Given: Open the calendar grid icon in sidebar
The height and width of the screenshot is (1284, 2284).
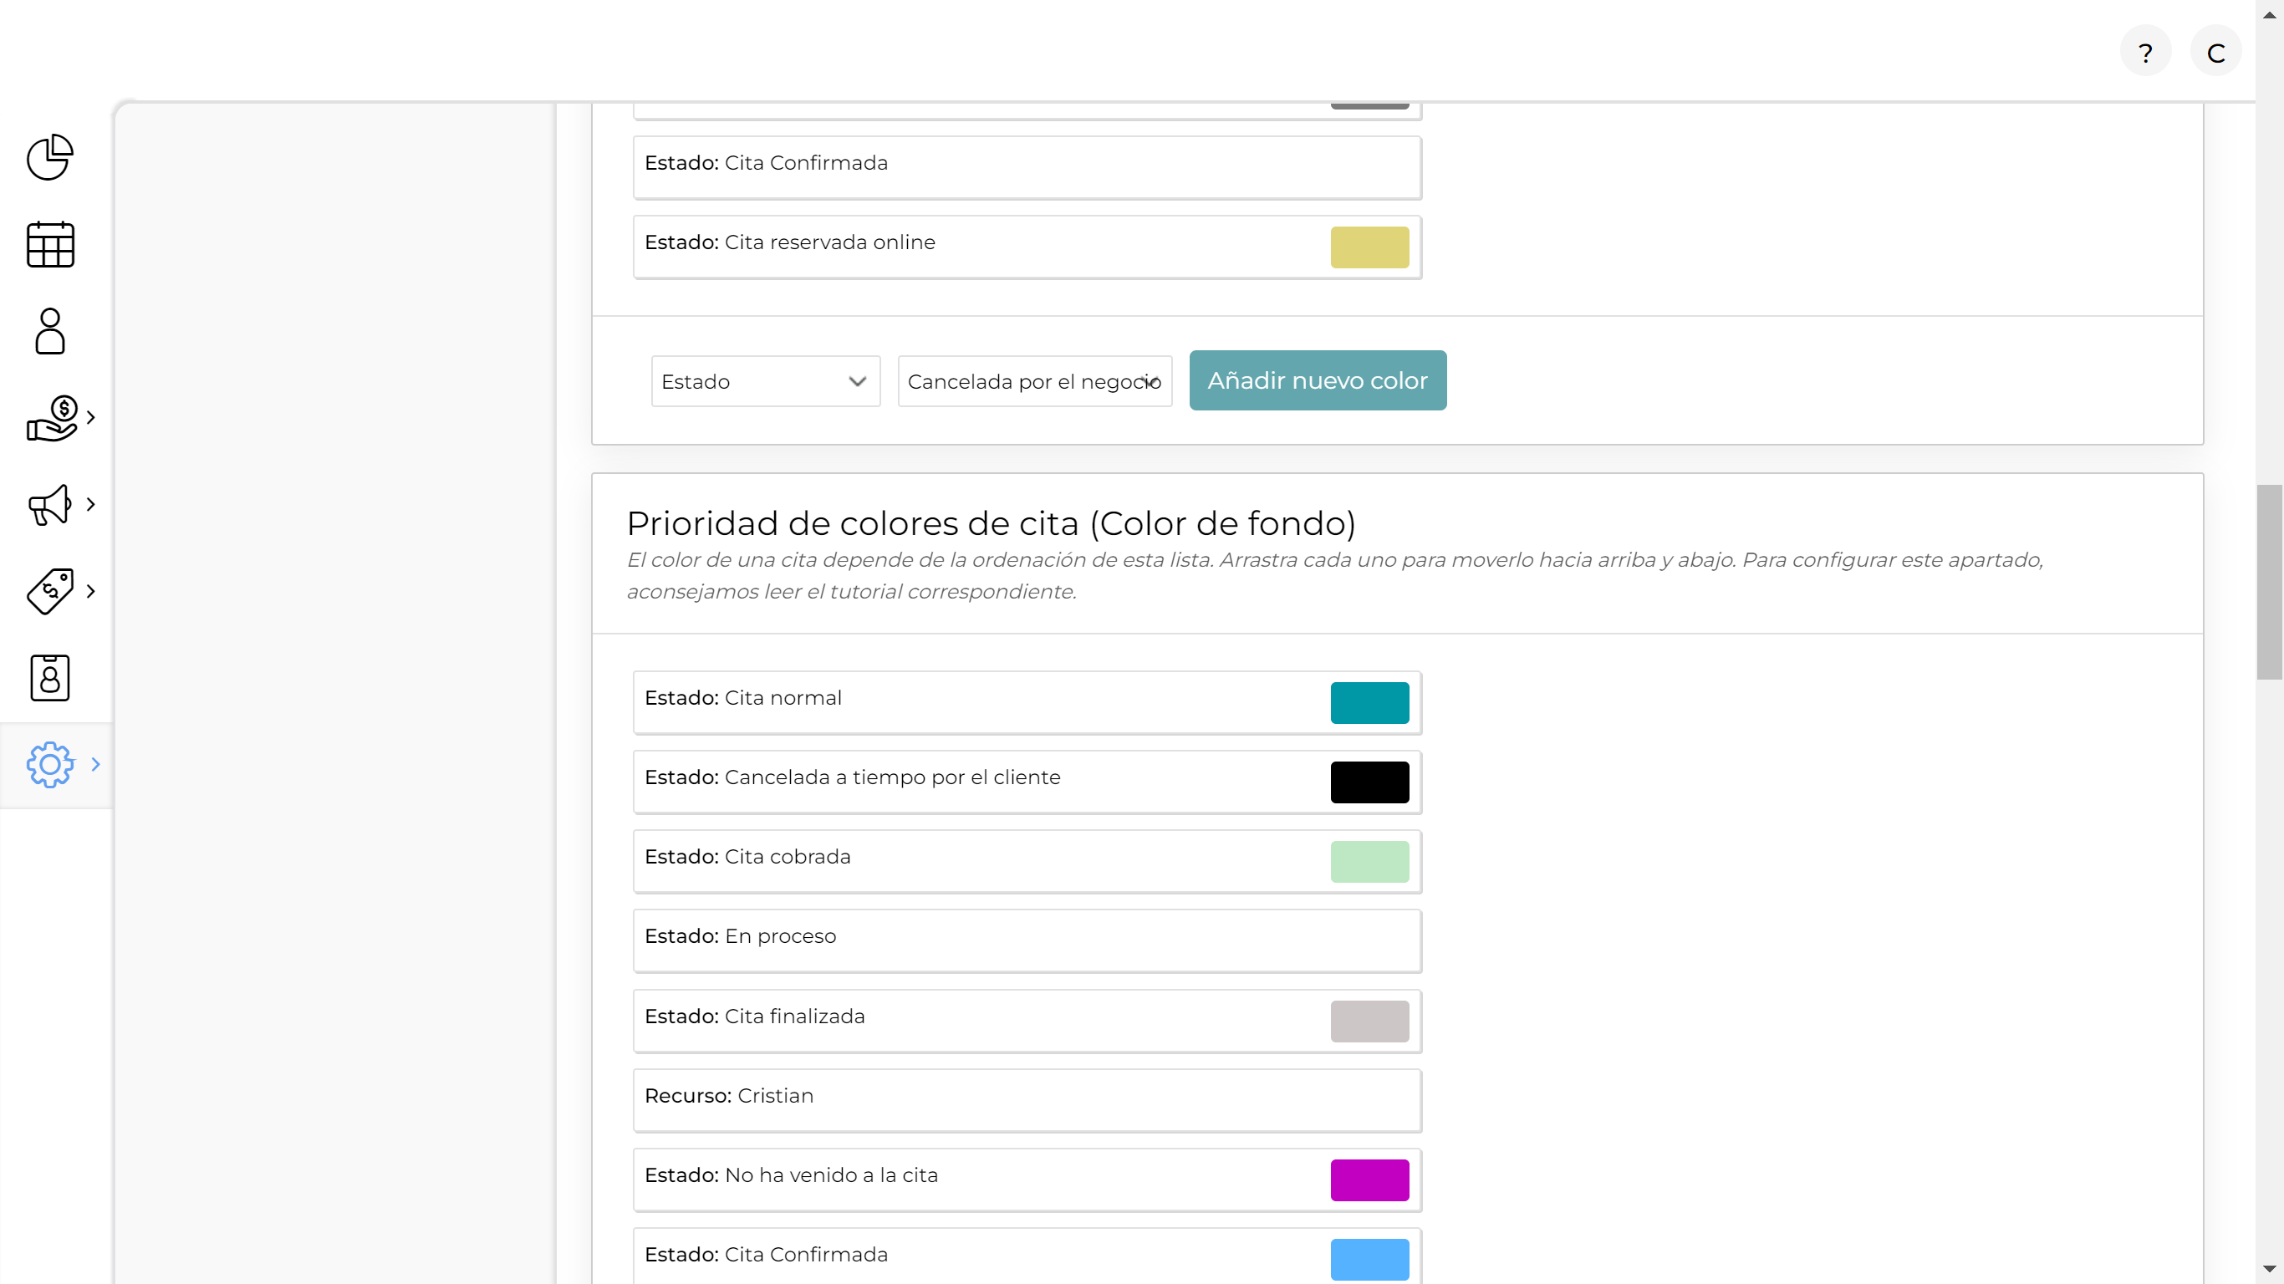Looking at the screenshot, I should pos(49,244).
